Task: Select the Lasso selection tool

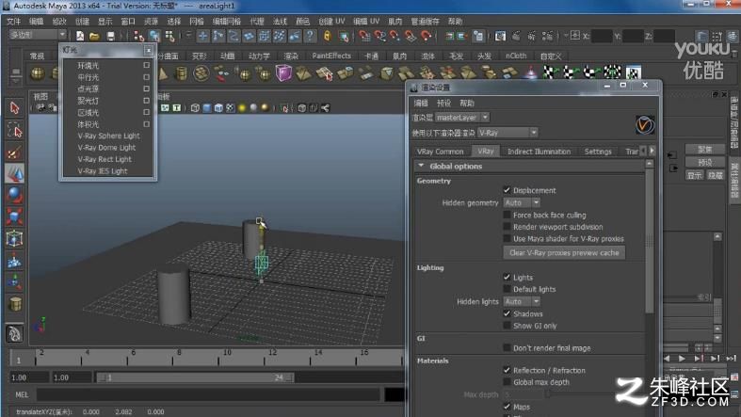Action: click(x=15, y=130)
